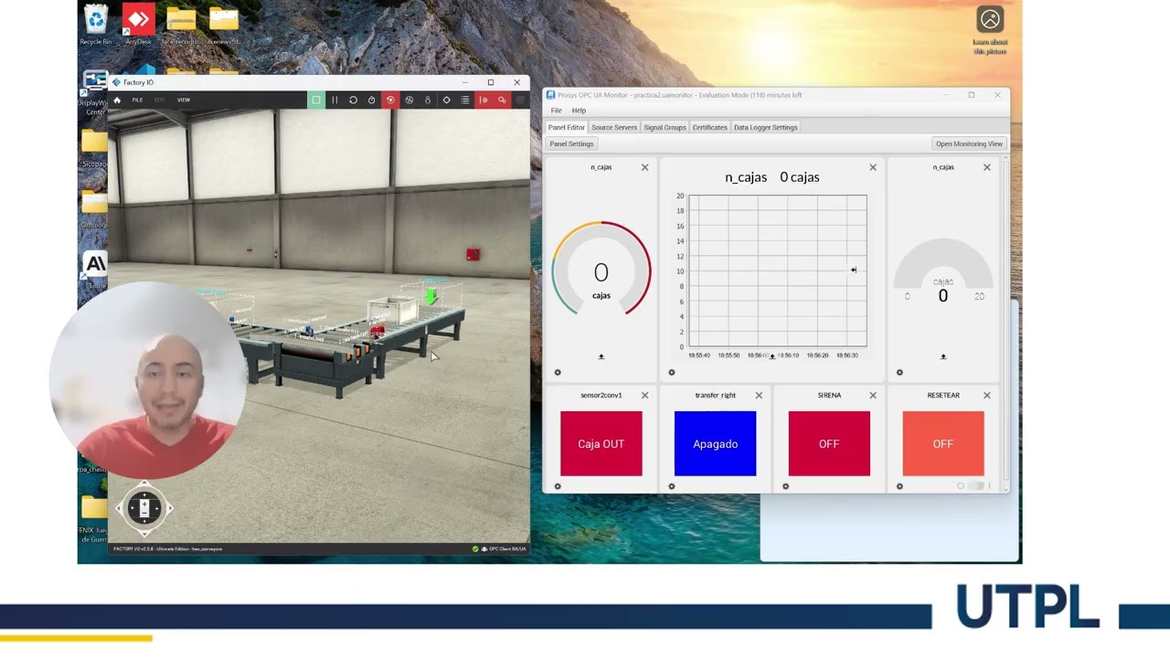Select the first-person camera icon in Factory IO
Image resolution: width=1170 pixels, height=658 pixels.
pyautogui.click(x=428, y=100)
